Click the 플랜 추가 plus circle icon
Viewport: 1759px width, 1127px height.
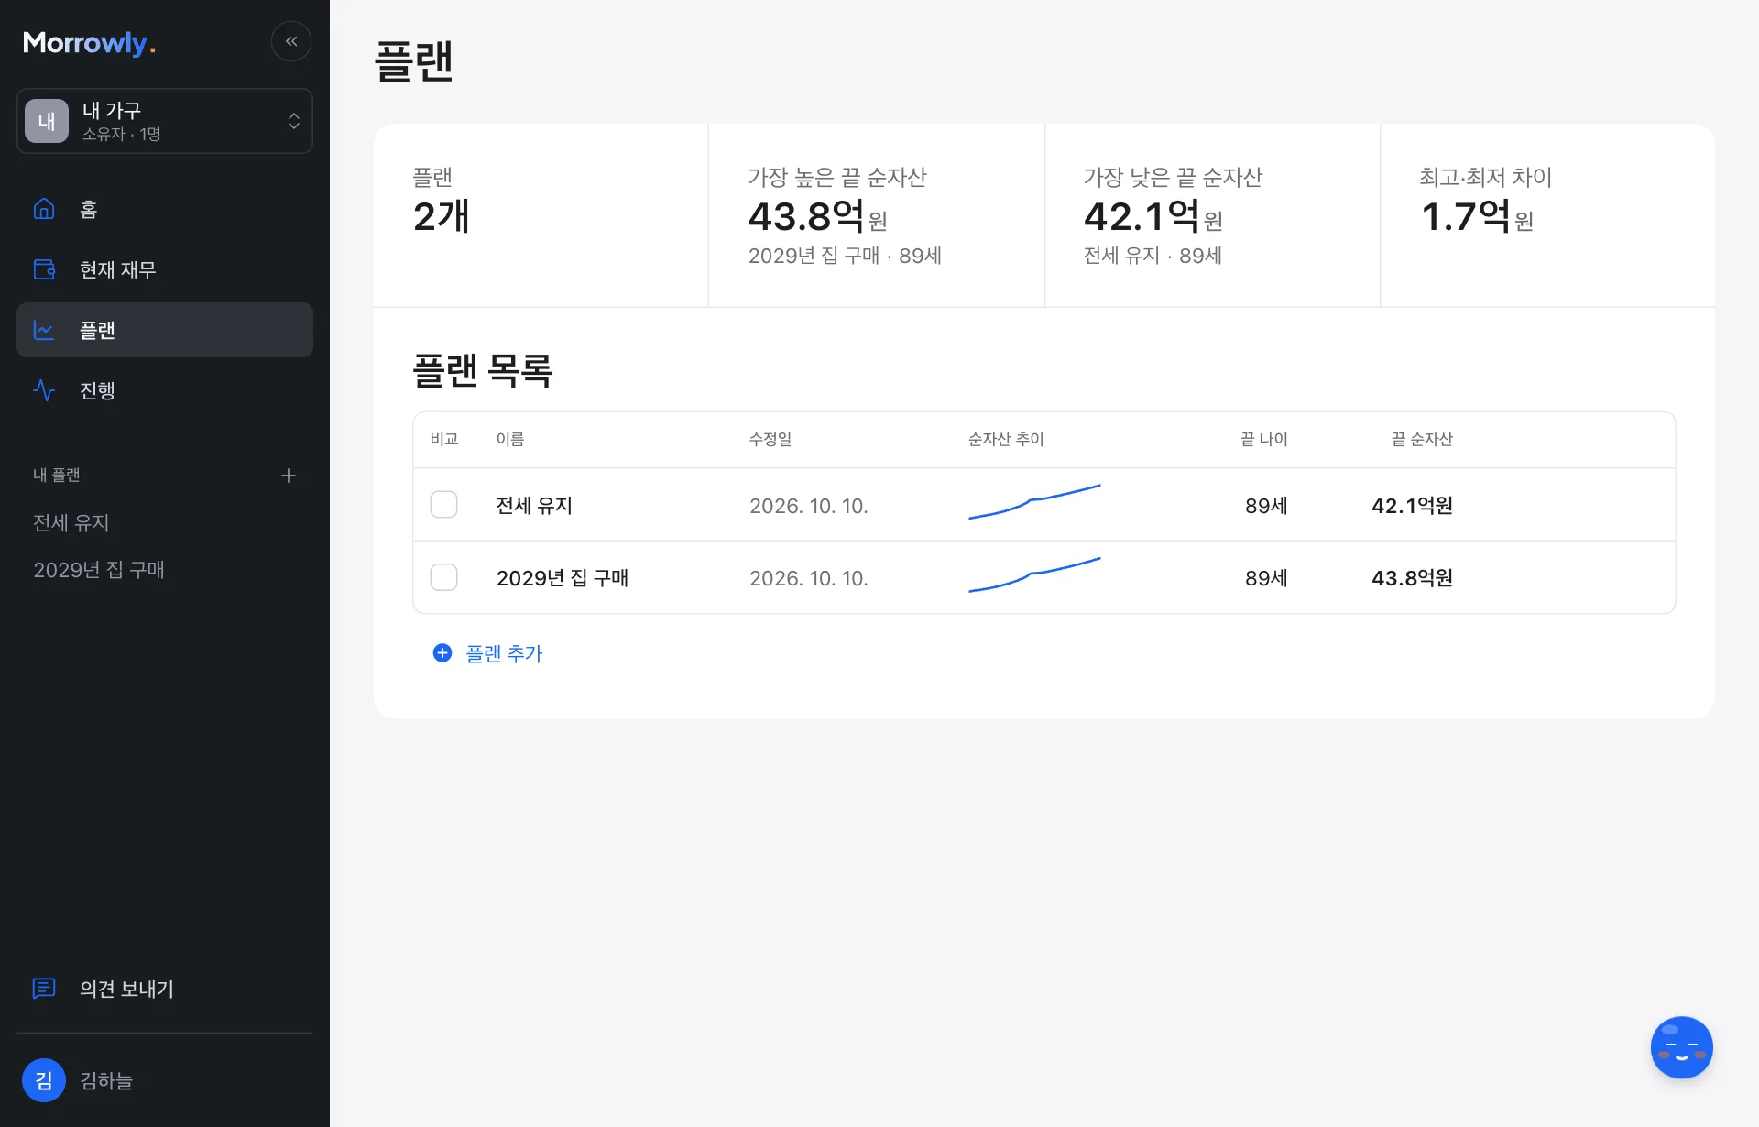442,653
